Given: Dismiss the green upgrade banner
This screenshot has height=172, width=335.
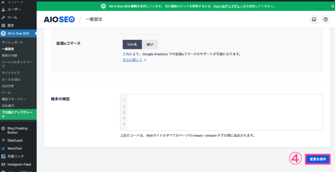Looking at the screenshot, I should [332, 6].
